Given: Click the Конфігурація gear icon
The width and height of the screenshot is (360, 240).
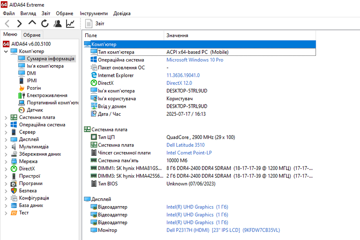Looking at the screenshot, I should 14,198.
